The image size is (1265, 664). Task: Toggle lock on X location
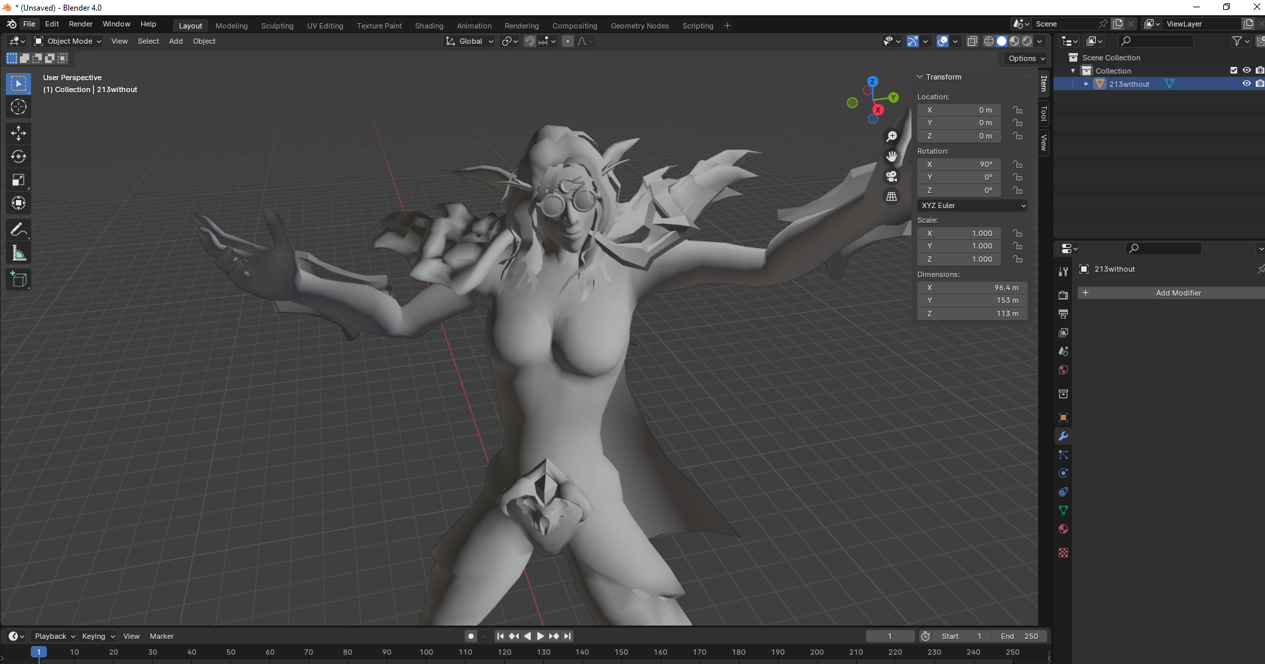coord(1018,110)
